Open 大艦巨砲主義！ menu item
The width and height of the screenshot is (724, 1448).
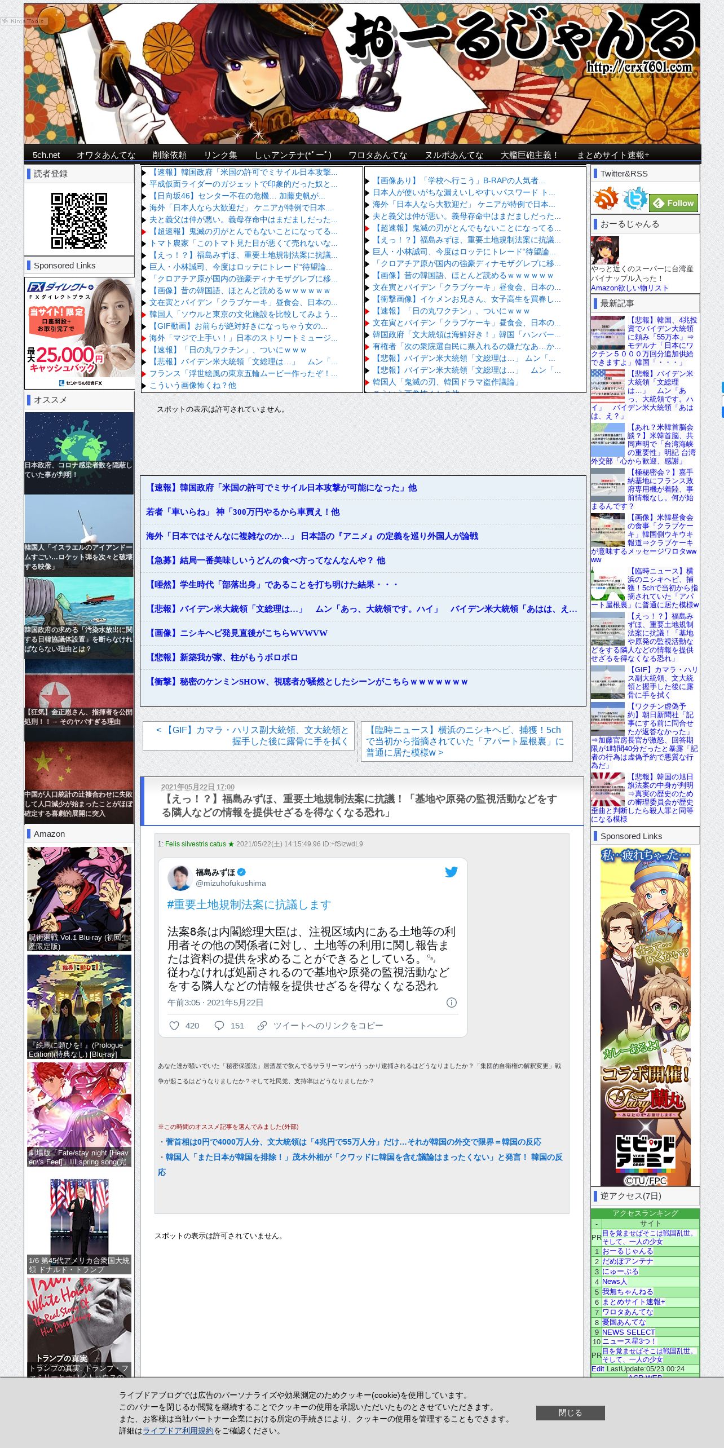point(530,155)
